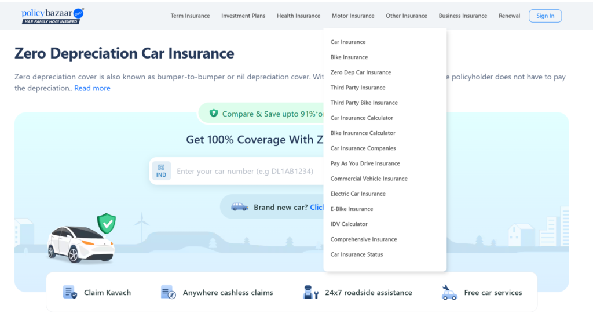The height and width of the screenshot is (313, 593).
Task: Click the Free car services car icon
Action: click(x=449, y=292)
